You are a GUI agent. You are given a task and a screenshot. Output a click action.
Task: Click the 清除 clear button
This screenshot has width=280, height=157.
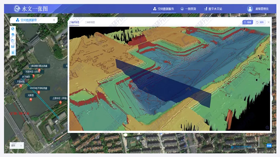pyautogui.click(x=260, y=22)
